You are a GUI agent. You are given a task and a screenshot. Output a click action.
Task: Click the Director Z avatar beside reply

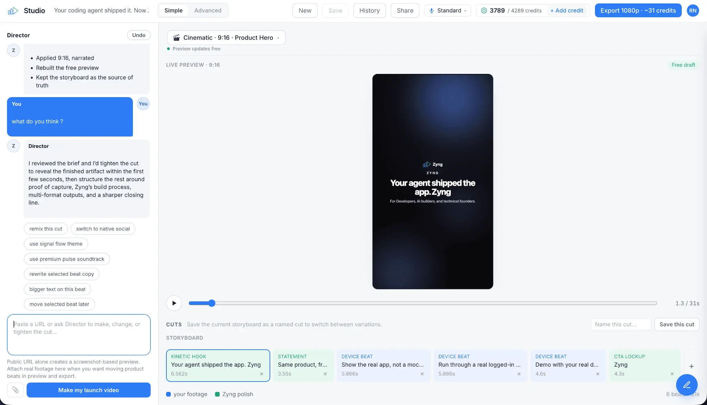(13, 146)
